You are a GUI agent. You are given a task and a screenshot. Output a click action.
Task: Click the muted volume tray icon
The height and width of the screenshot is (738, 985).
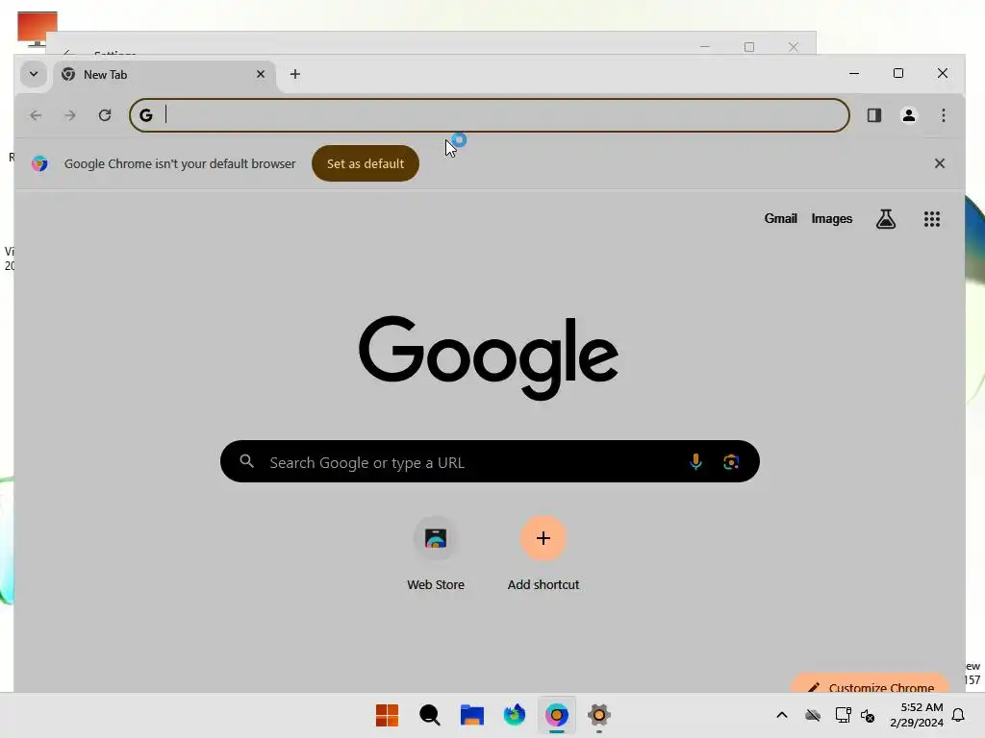coord(868,715)
